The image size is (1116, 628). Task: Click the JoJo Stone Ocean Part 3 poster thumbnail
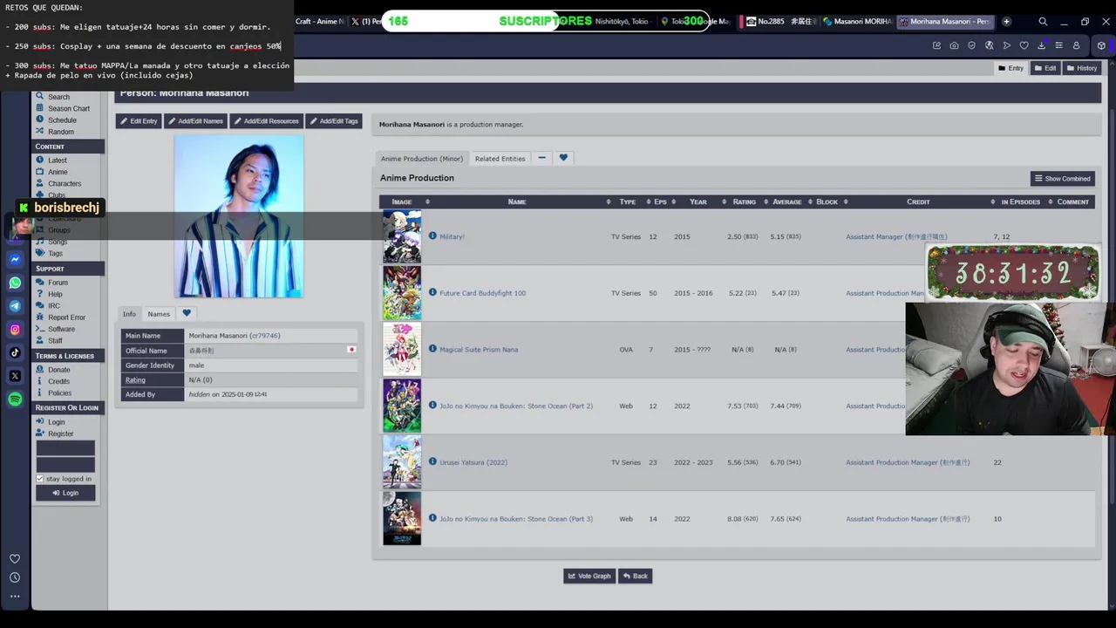pyautogui.click(x=402, y=518)
